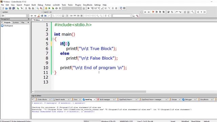Close the Build log tab
This screenshot has height=122, width=217.
pos(94,99)
